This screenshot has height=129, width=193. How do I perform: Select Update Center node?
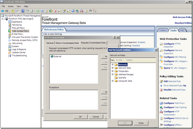19,52
